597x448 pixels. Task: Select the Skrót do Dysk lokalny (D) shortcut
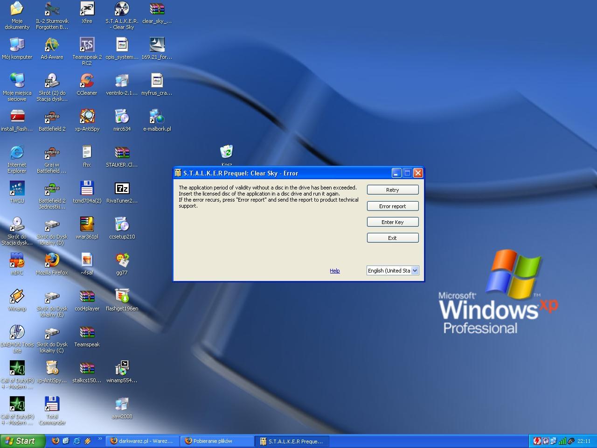tap(52, 231)
